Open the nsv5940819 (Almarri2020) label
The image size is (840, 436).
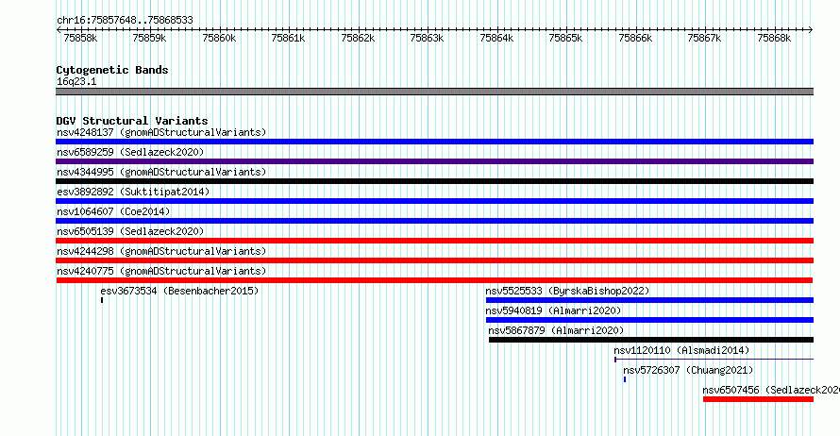553,310
